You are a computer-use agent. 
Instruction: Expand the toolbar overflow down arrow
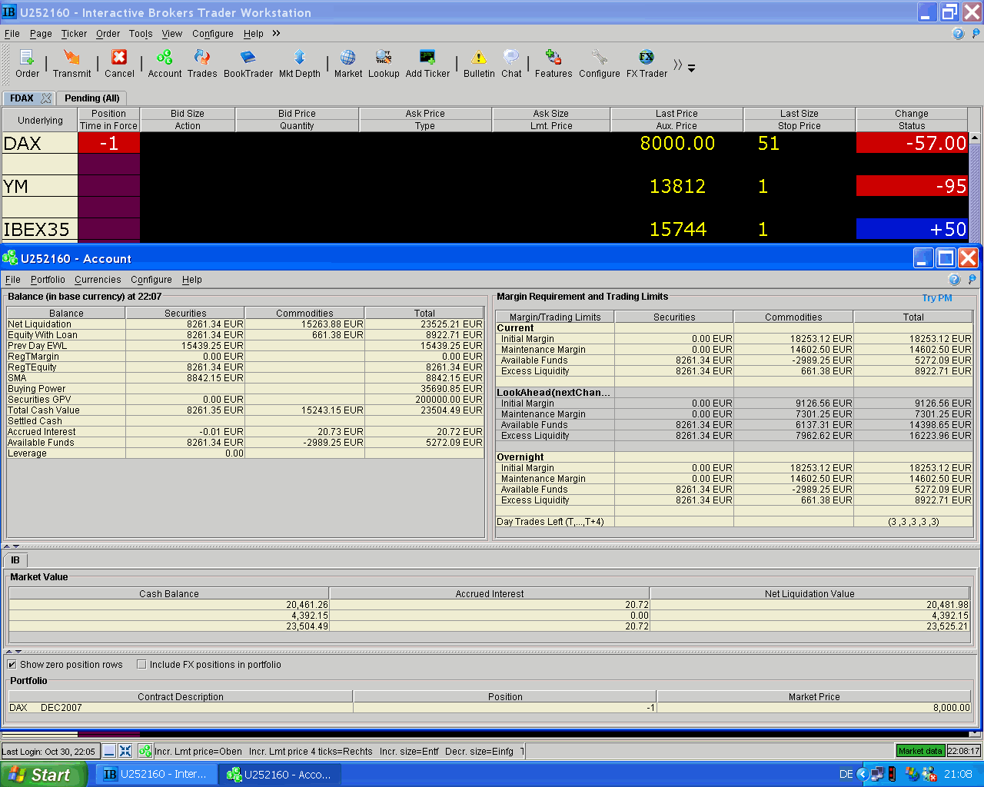(x=691, y=68)
